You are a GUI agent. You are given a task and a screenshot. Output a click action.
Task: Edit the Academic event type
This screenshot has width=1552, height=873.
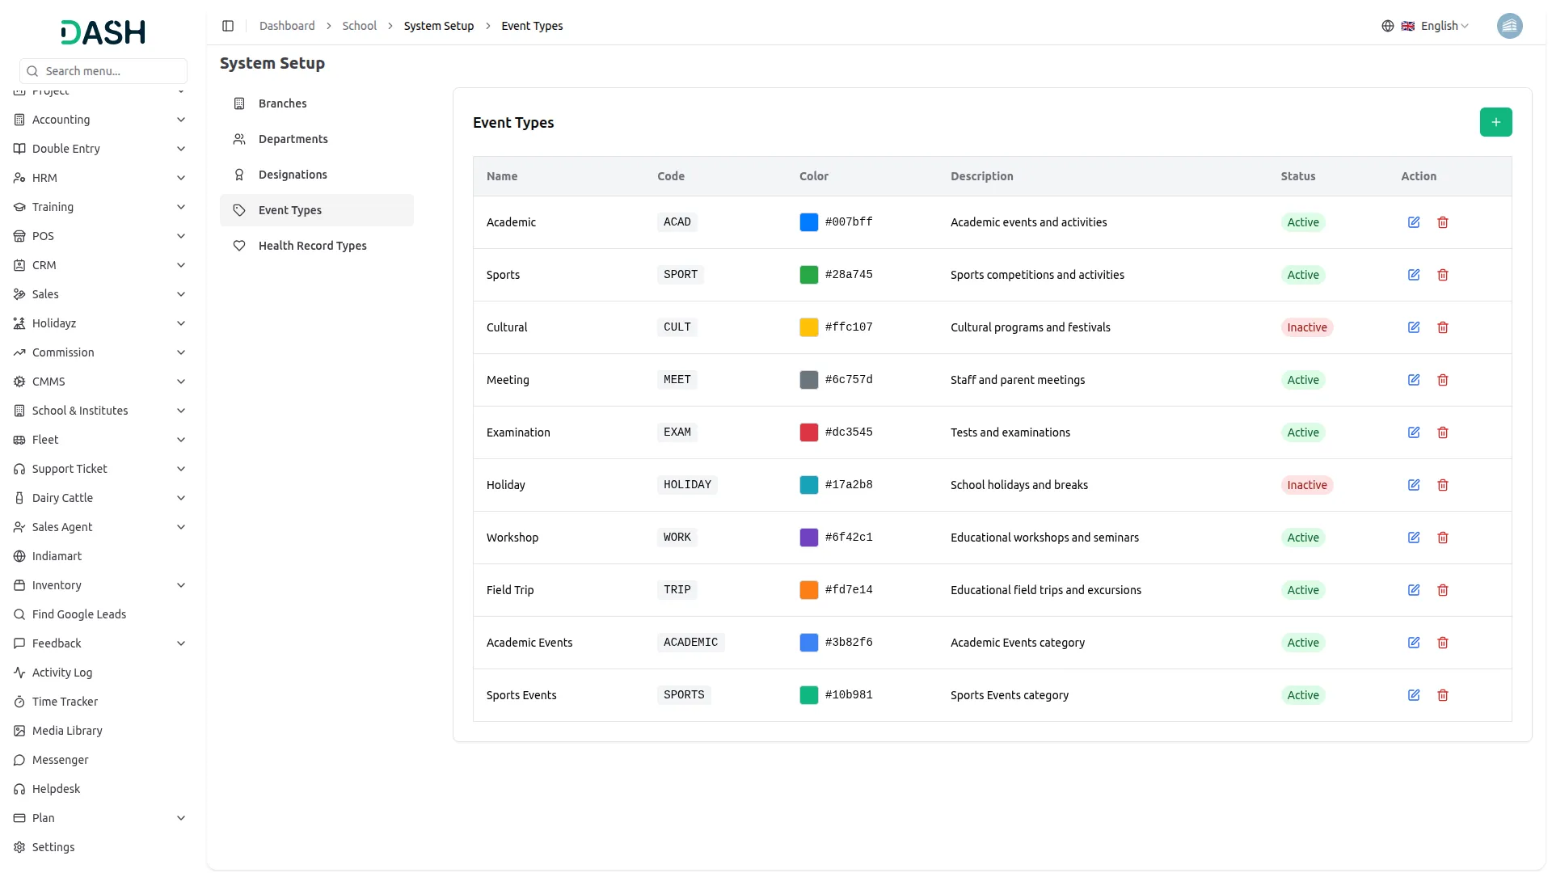(1414, 222)
